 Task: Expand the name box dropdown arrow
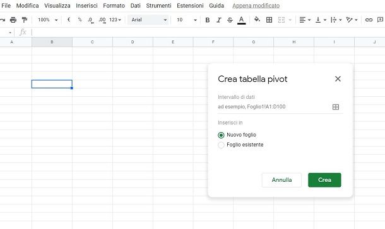point(10,33)
